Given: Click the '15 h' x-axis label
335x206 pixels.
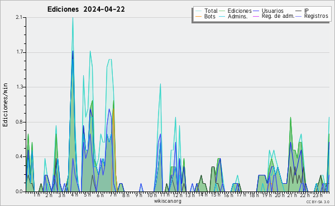Looking at the screenshot, I should (216, 195).
